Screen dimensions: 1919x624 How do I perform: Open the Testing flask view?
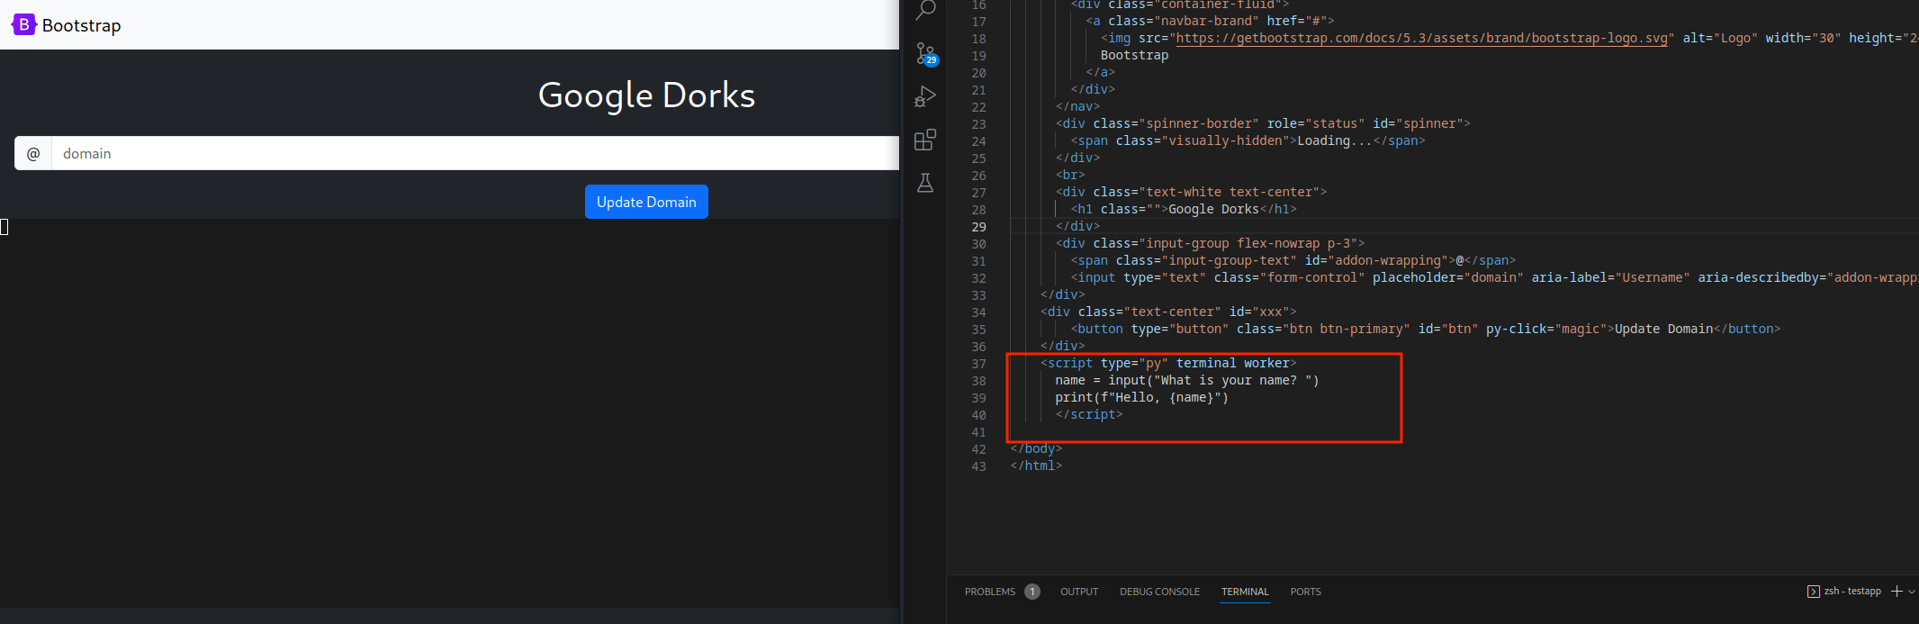point(924,184)
